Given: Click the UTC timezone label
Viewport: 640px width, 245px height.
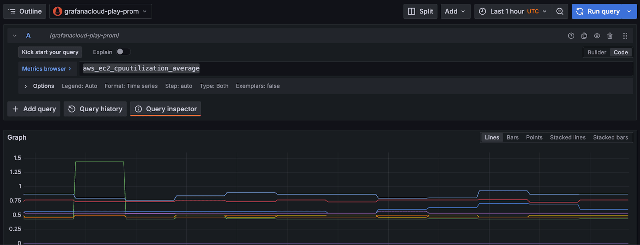Looking at the screenshot, I should pos(533,11).
